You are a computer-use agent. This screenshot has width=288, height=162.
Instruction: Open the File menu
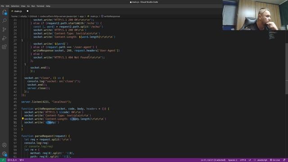coord(2,6)
